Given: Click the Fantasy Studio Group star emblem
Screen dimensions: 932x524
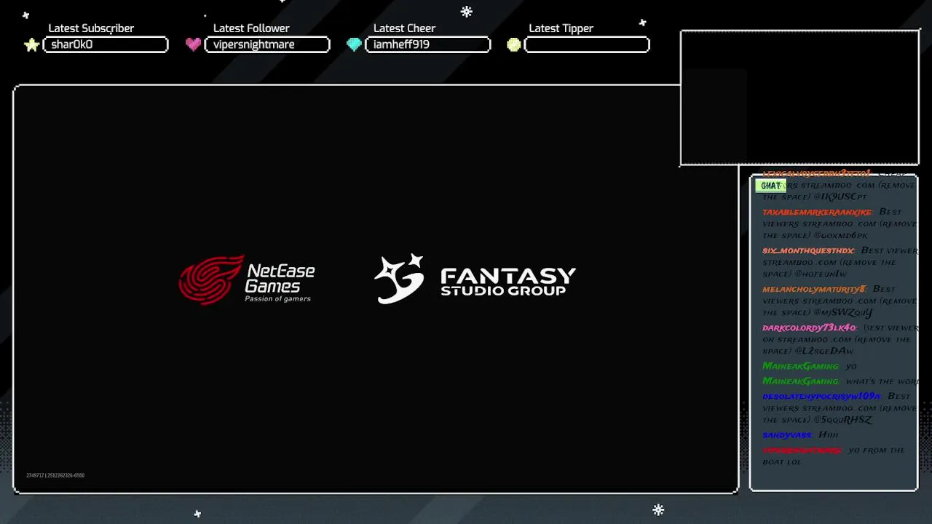Looking at the screenshot, I should tap(399, 278).
